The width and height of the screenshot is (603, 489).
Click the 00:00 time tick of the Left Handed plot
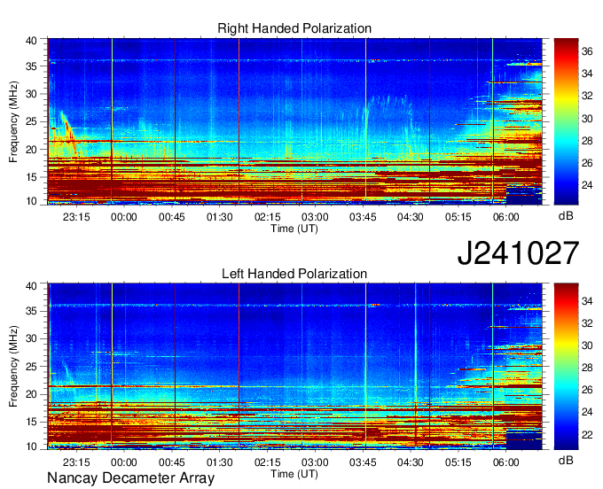(124, 462)
